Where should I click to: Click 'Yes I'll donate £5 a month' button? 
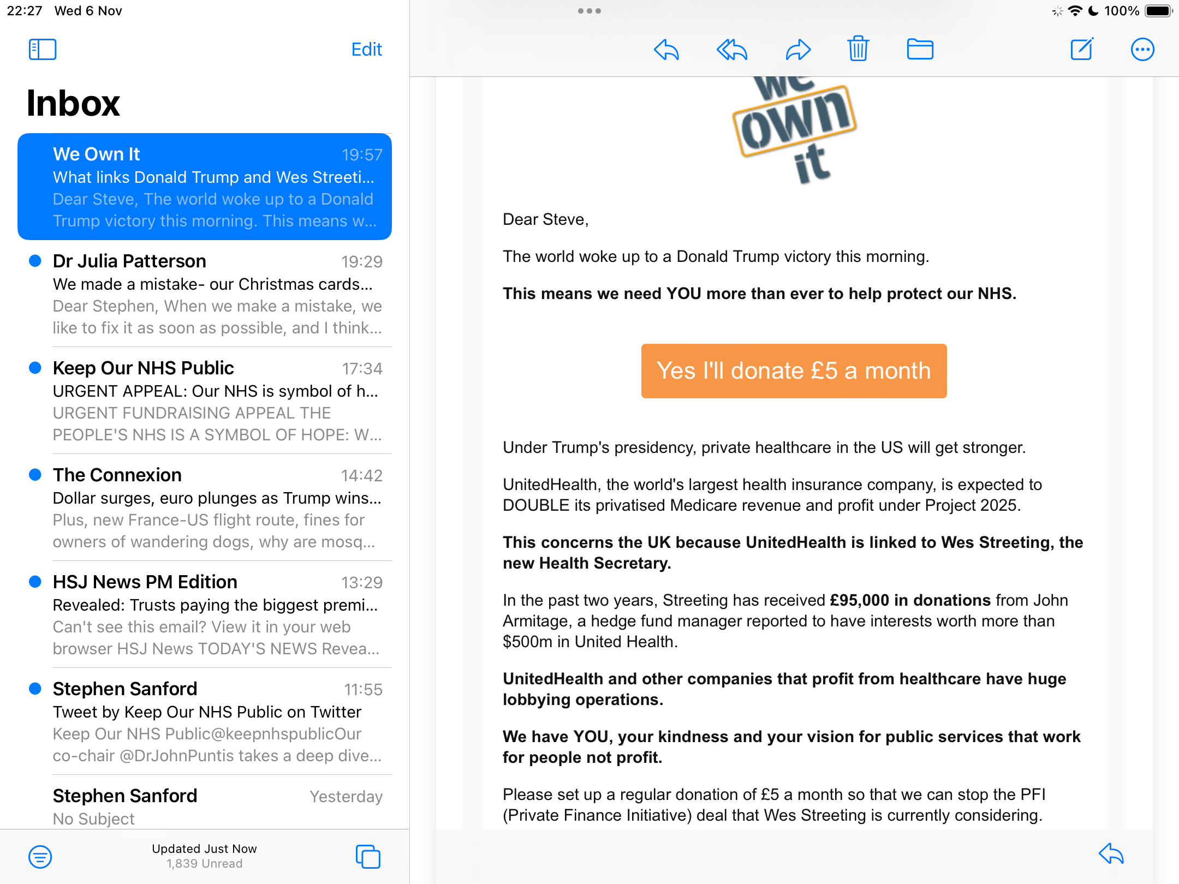coord(794,371)
